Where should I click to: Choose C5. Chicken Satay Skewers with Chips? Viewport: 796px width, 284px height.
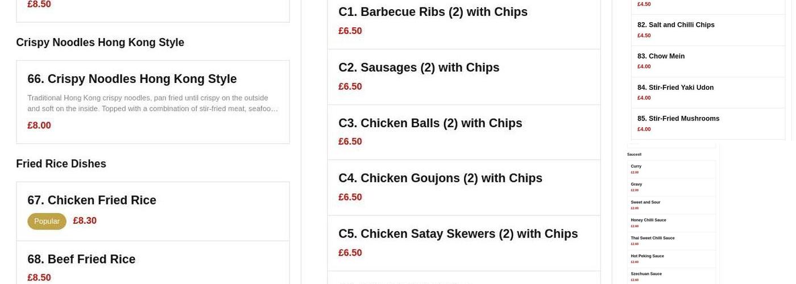point(458,234)
